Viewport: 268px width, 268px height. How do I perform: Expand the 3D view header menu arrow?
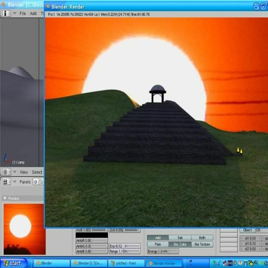coord(15,172)
